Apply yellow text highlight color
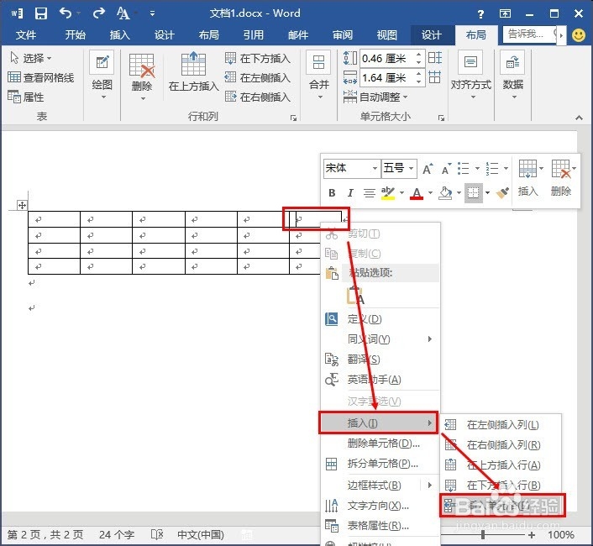The image size is (593, 546). (388, 193)
